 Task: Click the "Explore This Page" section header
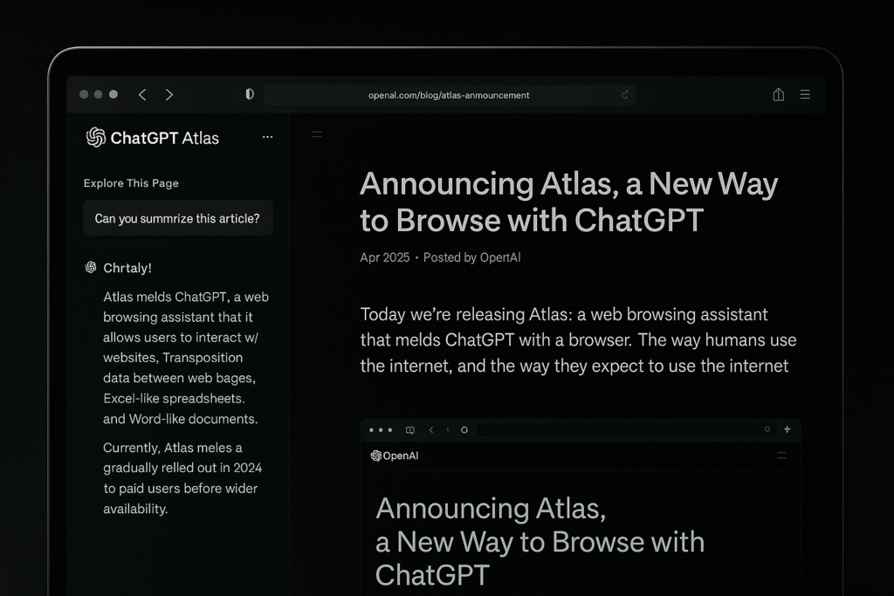(x=131, y=183)
